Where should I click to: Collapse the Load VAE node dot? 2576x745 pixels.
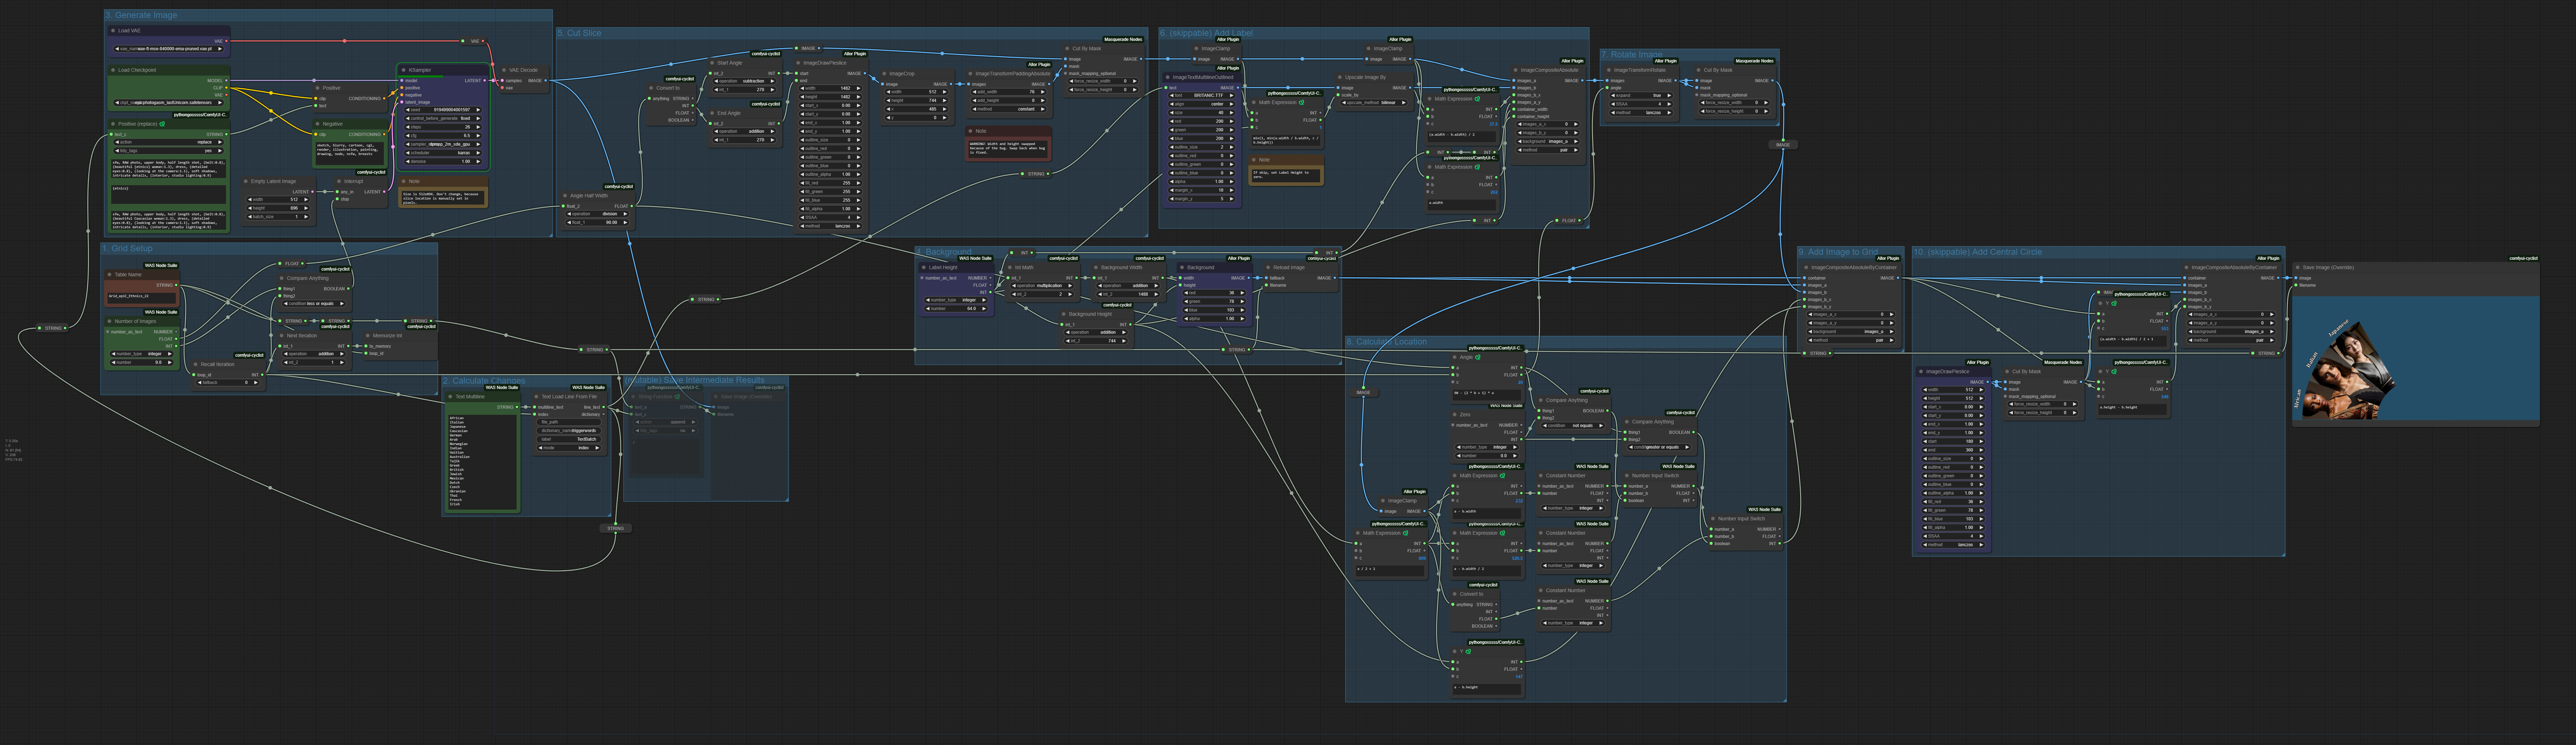[x=113, y=31]
